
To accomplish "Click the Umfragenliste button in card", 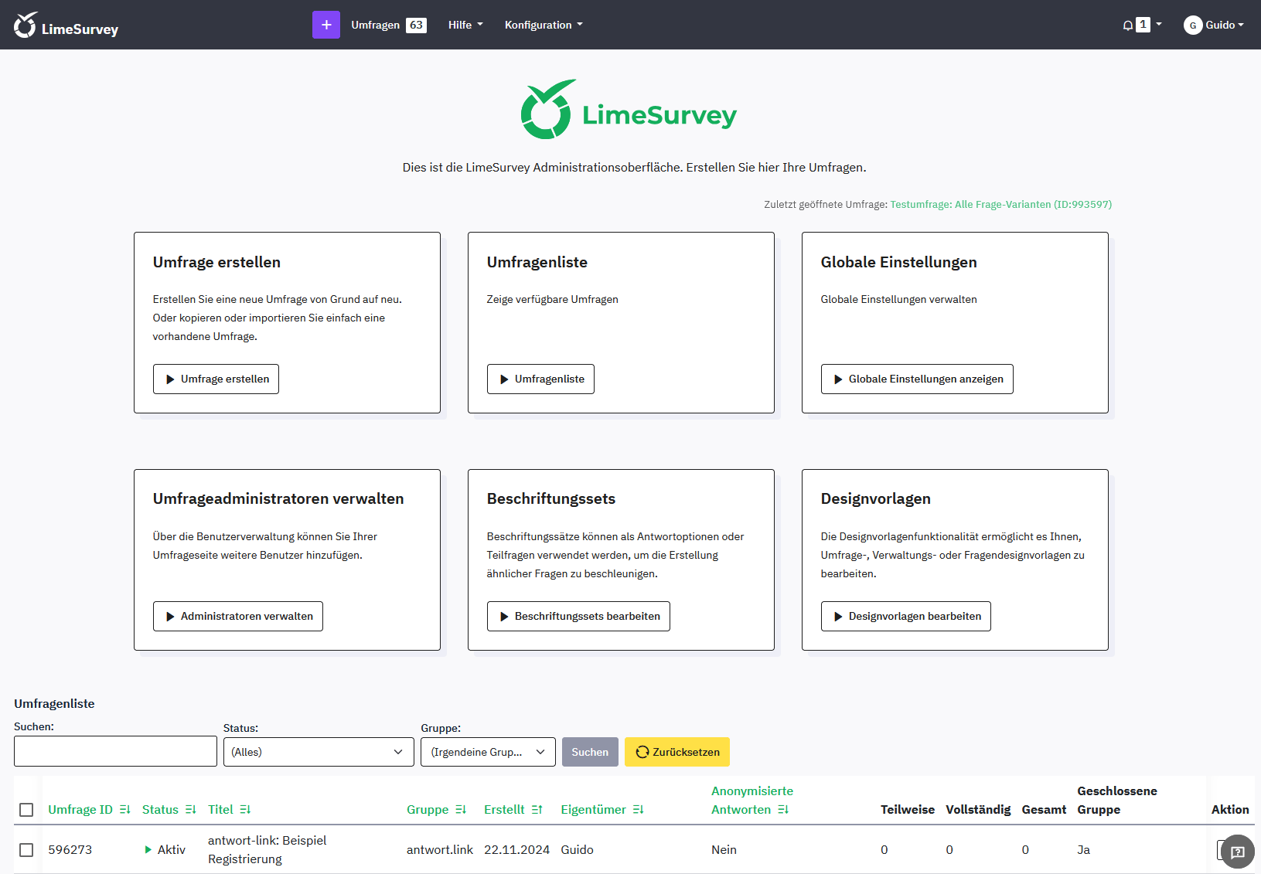I will click(x=540, y=379).
